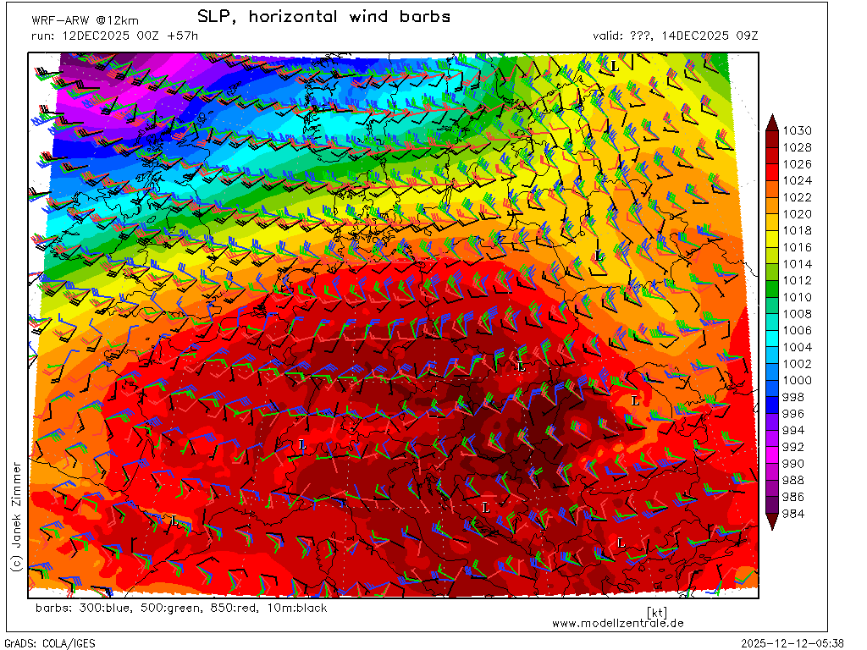The image size is (867, 650).
Task: Click the Janek Zimmer copyright text
Action: pos(15,516)
